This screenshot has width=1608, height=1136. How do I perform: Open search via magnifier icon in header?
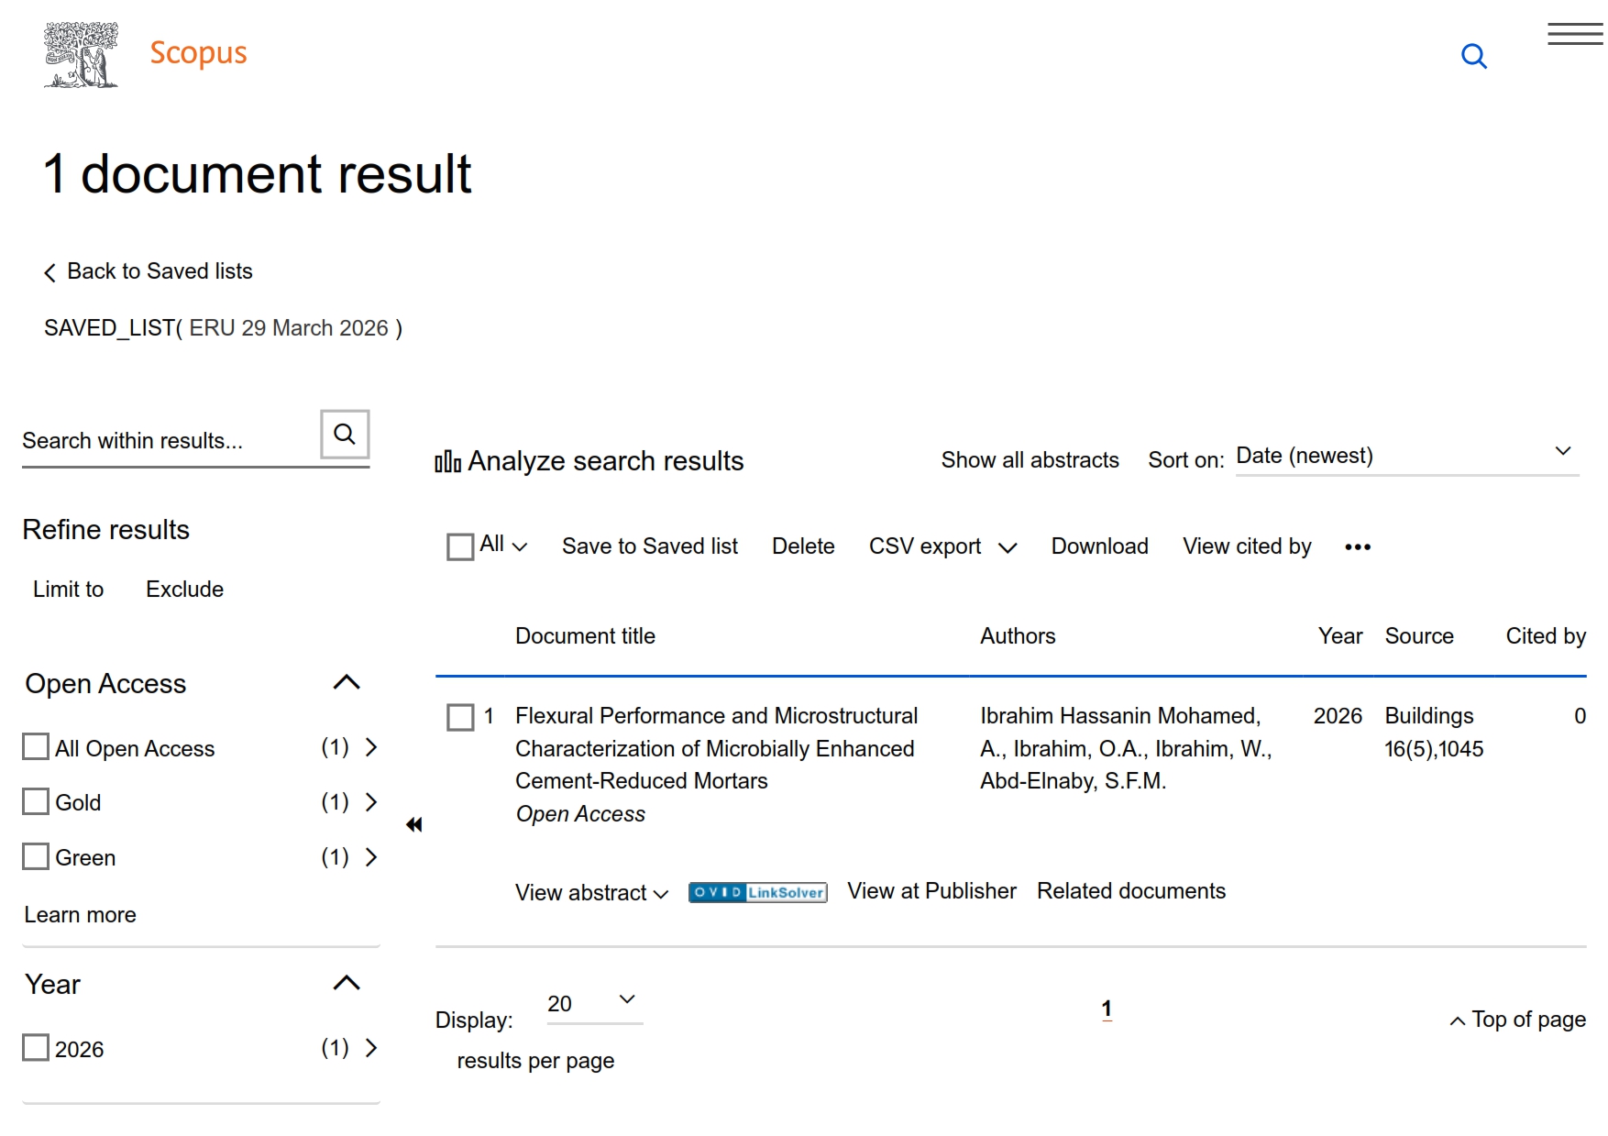1473,57
